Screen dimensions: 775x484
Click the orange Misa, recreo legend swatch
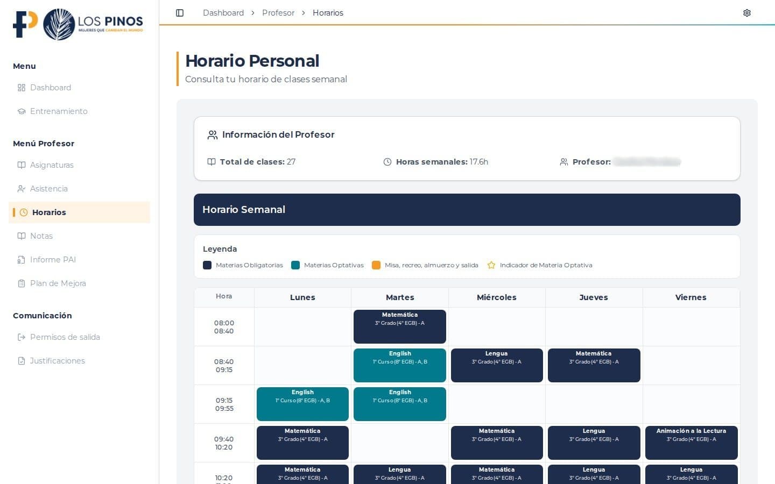tap(376, 265)
